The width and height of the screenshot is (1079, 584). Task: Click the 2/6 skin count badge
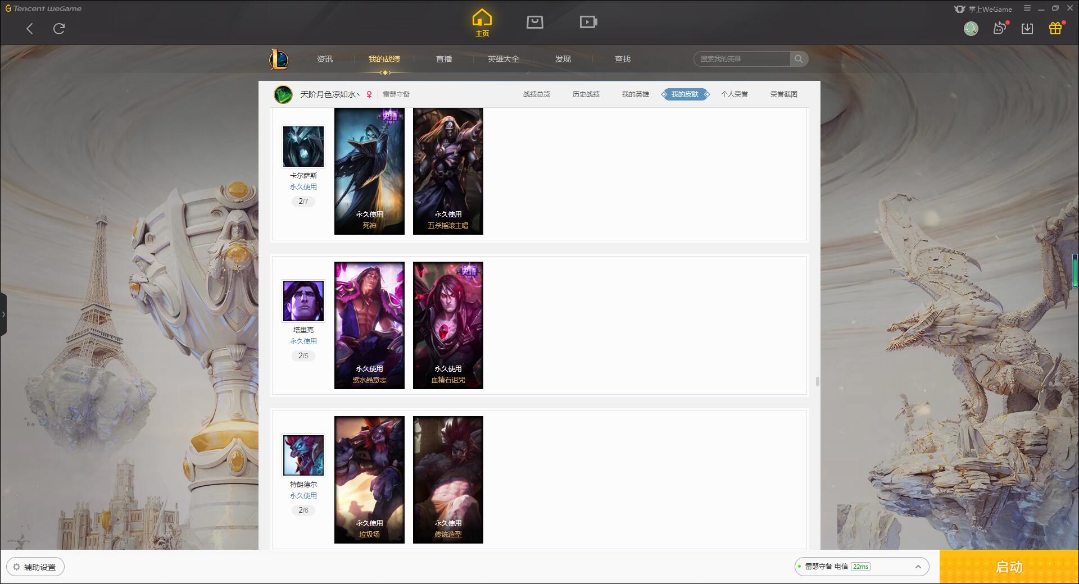click(303, 510)
